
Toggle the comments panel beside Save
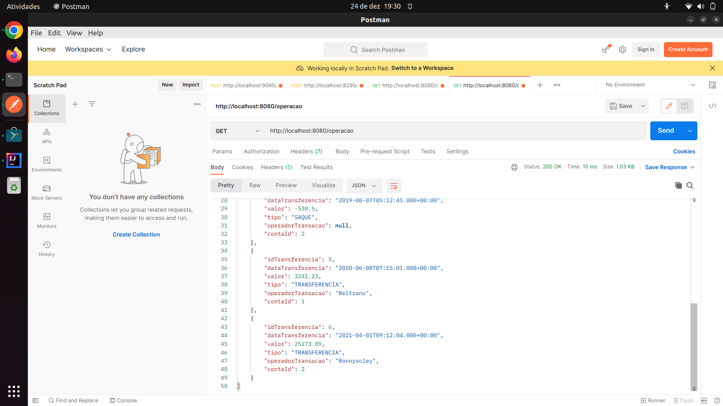(685, 106)
